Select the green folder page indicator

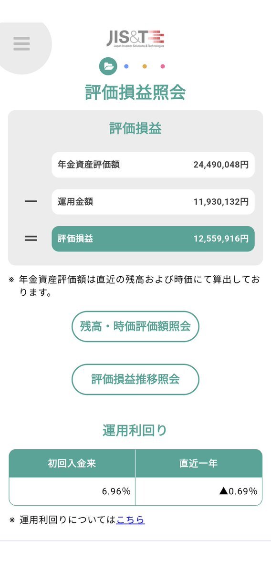pos(108,66)
